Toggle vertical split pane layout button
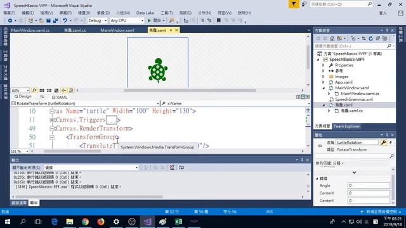Image resolution: width=406 pixels, height=228 pixels. click(x=298, y=97)
